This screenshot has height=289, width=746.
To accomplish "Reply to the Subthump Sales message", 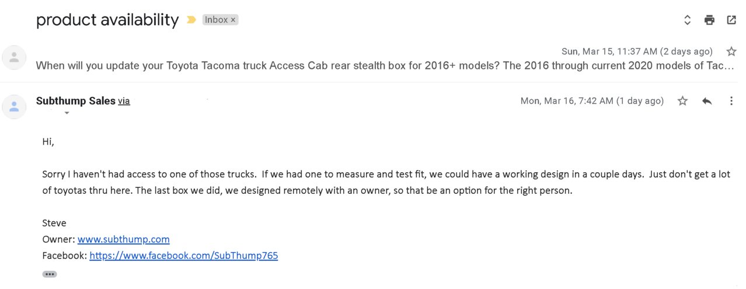I will click(707, 101).
